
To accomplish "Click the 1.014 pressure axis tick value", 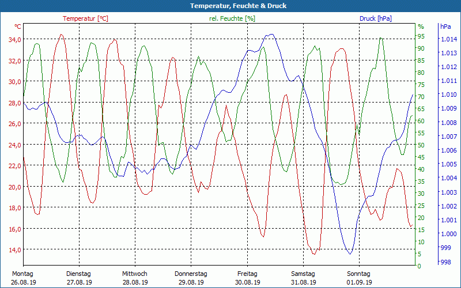I will click(x=448, y=39).
